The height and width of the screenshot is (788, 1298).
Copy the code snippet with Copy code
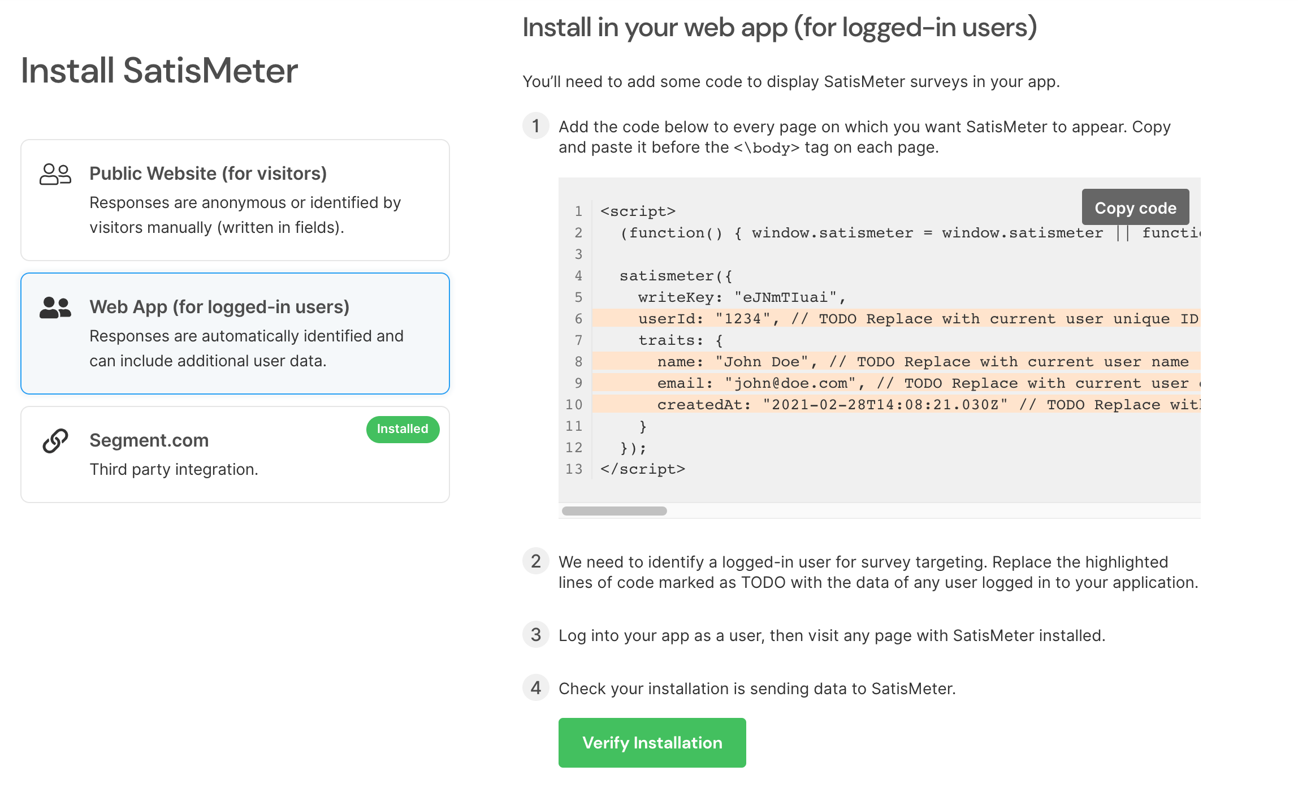tap(1135, 207)
